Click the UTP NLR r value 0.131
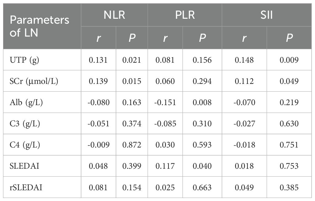Image resolution: width=315 pixels, height=201 pixels. pos(98,60)
